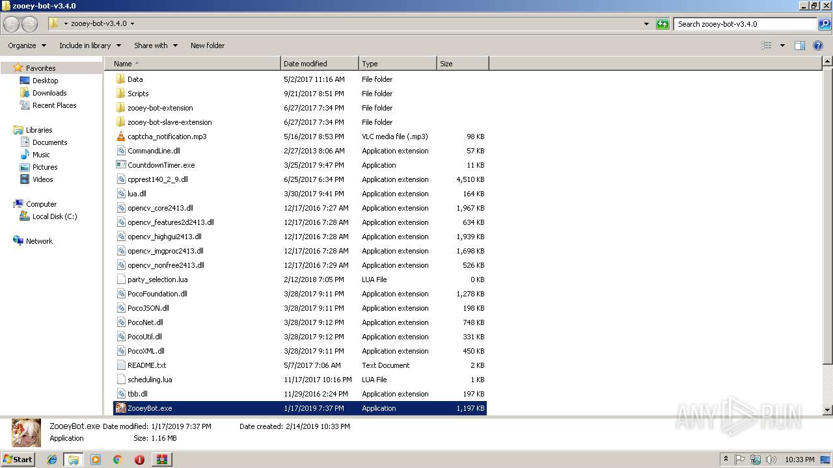The height and width of the screenshot is (468, 833).
Task: Click the Action Center flag tray icon
Action: pyautogui.click(x=740, y=460)
